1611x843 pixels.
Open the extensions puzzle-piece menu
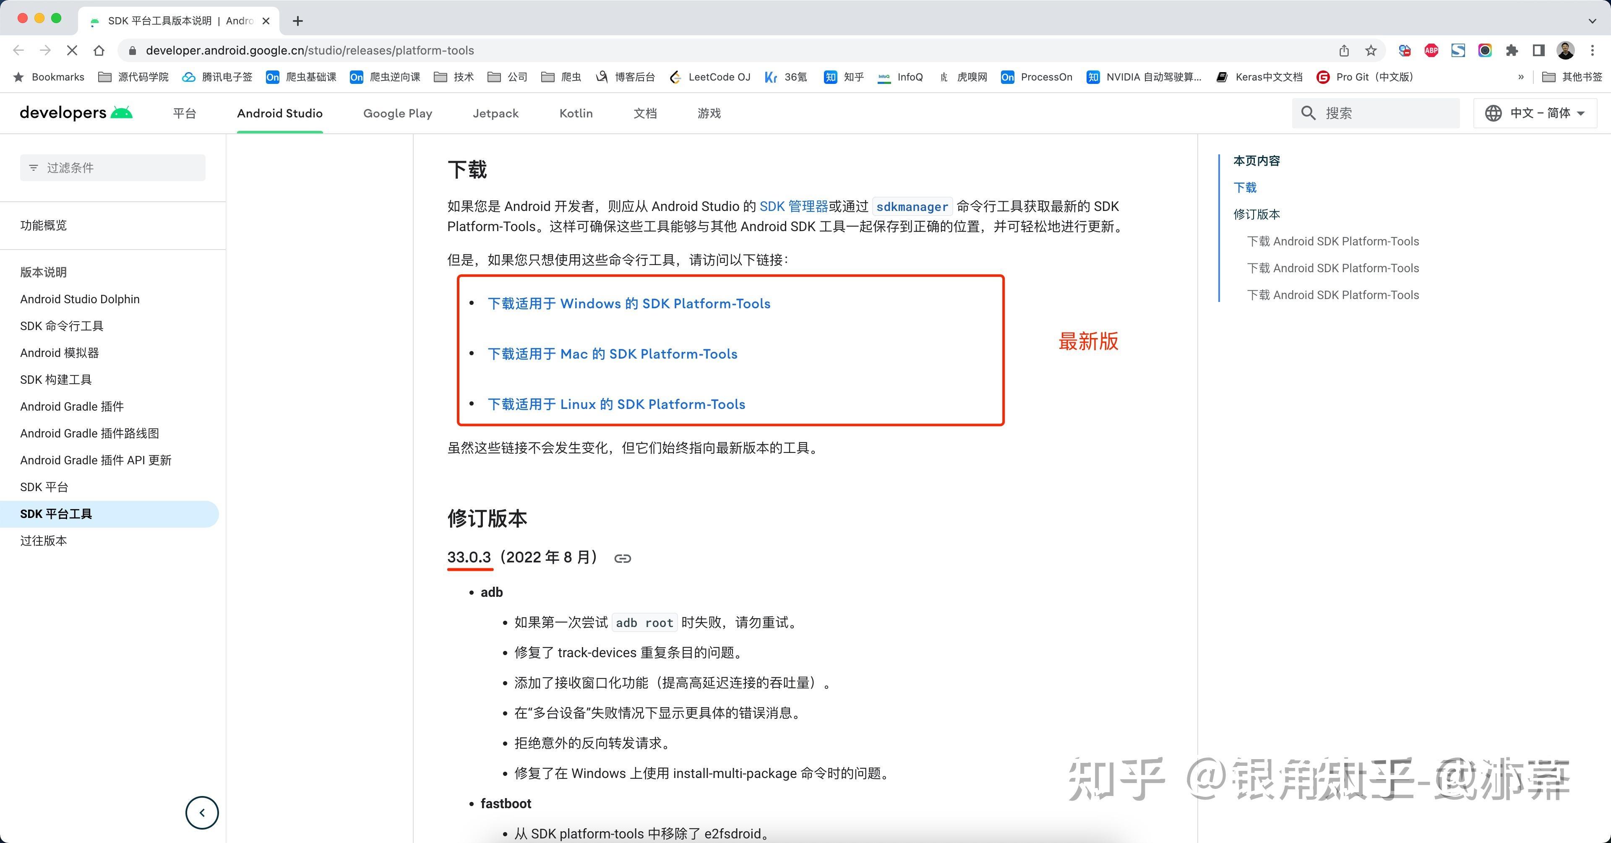click(x=1512, y=51)
